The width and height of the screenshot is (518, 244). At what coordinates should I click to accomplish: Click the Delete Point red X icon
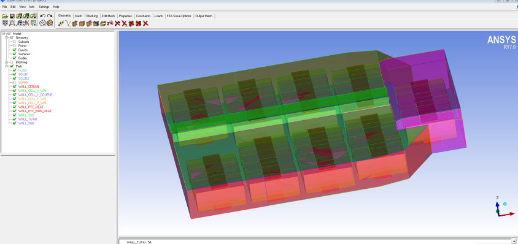click(x=117, y=23)
